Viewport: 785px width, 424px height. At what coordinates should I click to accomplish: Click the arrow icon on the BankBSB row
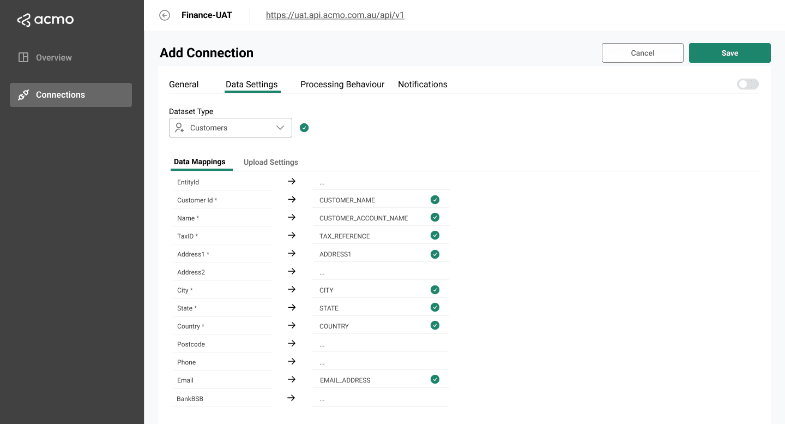point(292,398)
